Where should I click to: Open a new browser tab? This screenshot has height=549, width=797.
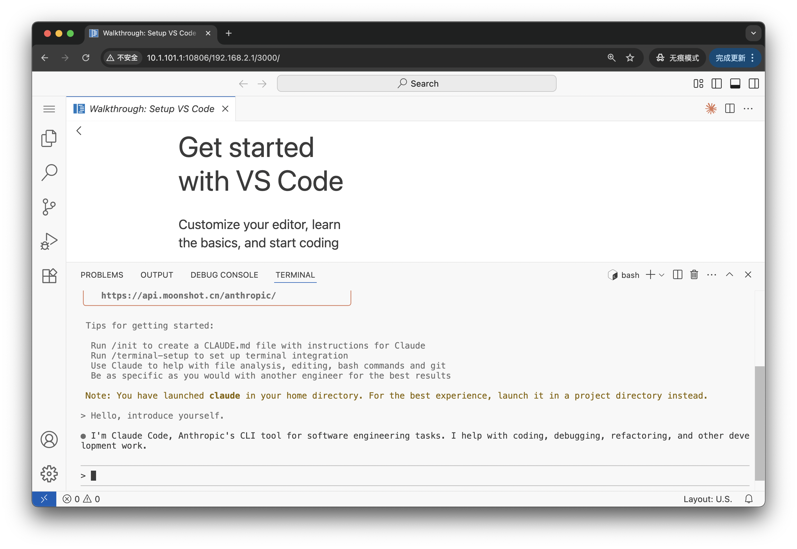click(229, 33)
